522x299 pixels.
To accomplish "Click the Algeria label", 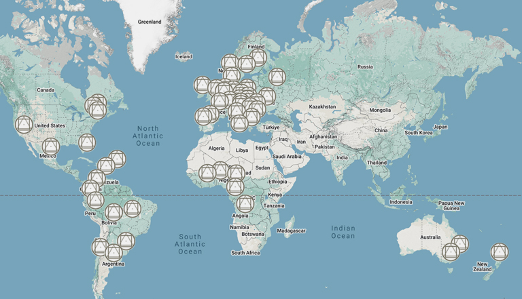I will click(216, 148).
